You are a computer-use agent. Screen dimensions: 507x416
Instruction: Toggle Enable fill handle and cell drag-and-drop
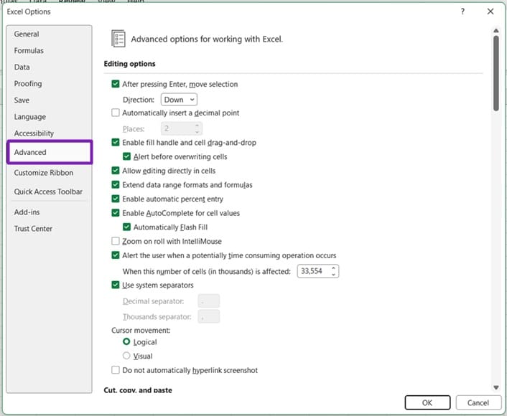tap(116, 142)
